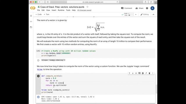Show all tabs overview icon

coord(151,2)
